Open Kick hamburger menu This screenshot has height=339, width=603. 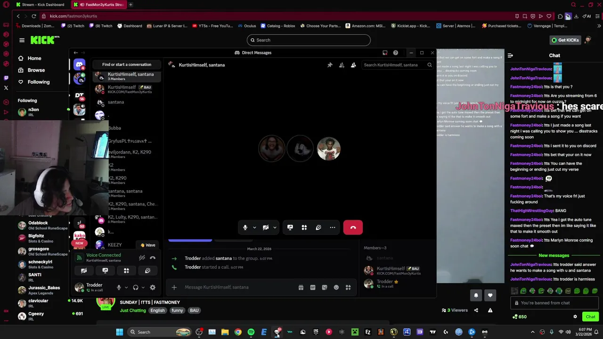[22, 40]
